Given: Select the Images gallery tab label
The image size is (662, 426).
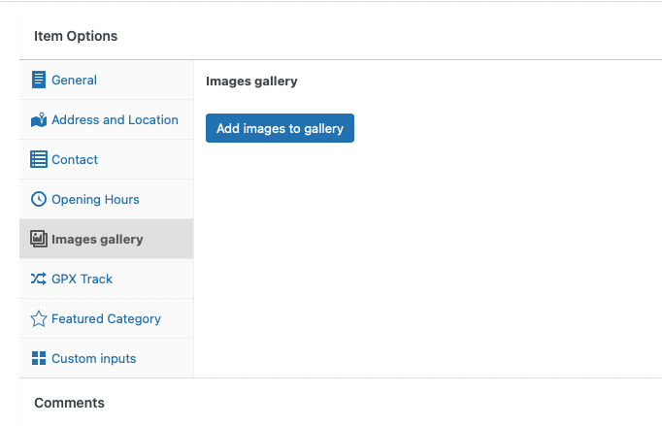Looking at the screenshot, I should pyautogui.click(x=97, y=240).
